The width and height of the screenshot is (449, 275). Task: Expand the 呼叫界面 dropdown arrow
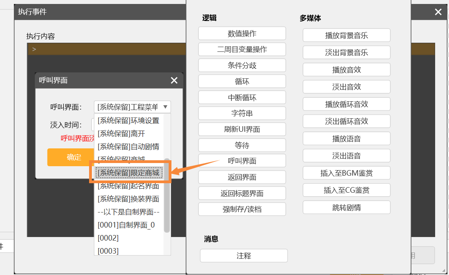166,107
